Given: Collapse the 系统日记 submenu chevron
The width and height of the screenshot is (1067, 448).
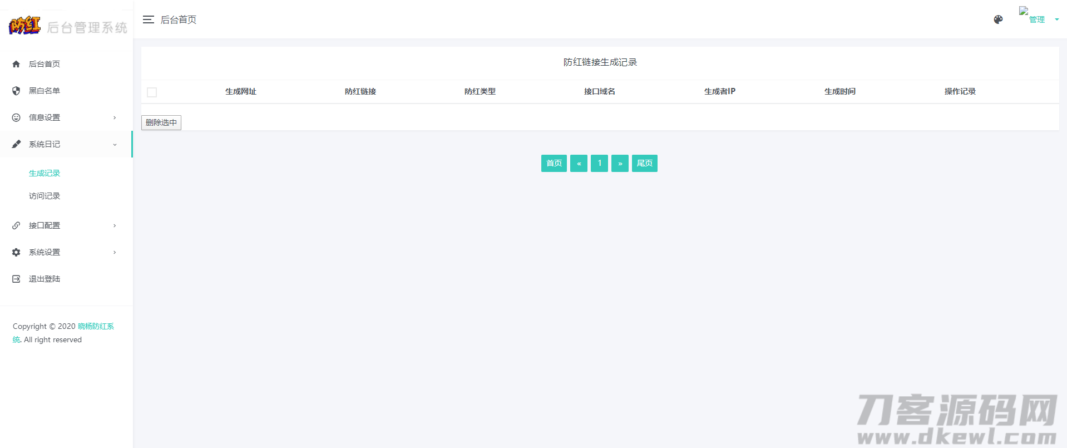Looking at the screenshot, I should [115, 145].
